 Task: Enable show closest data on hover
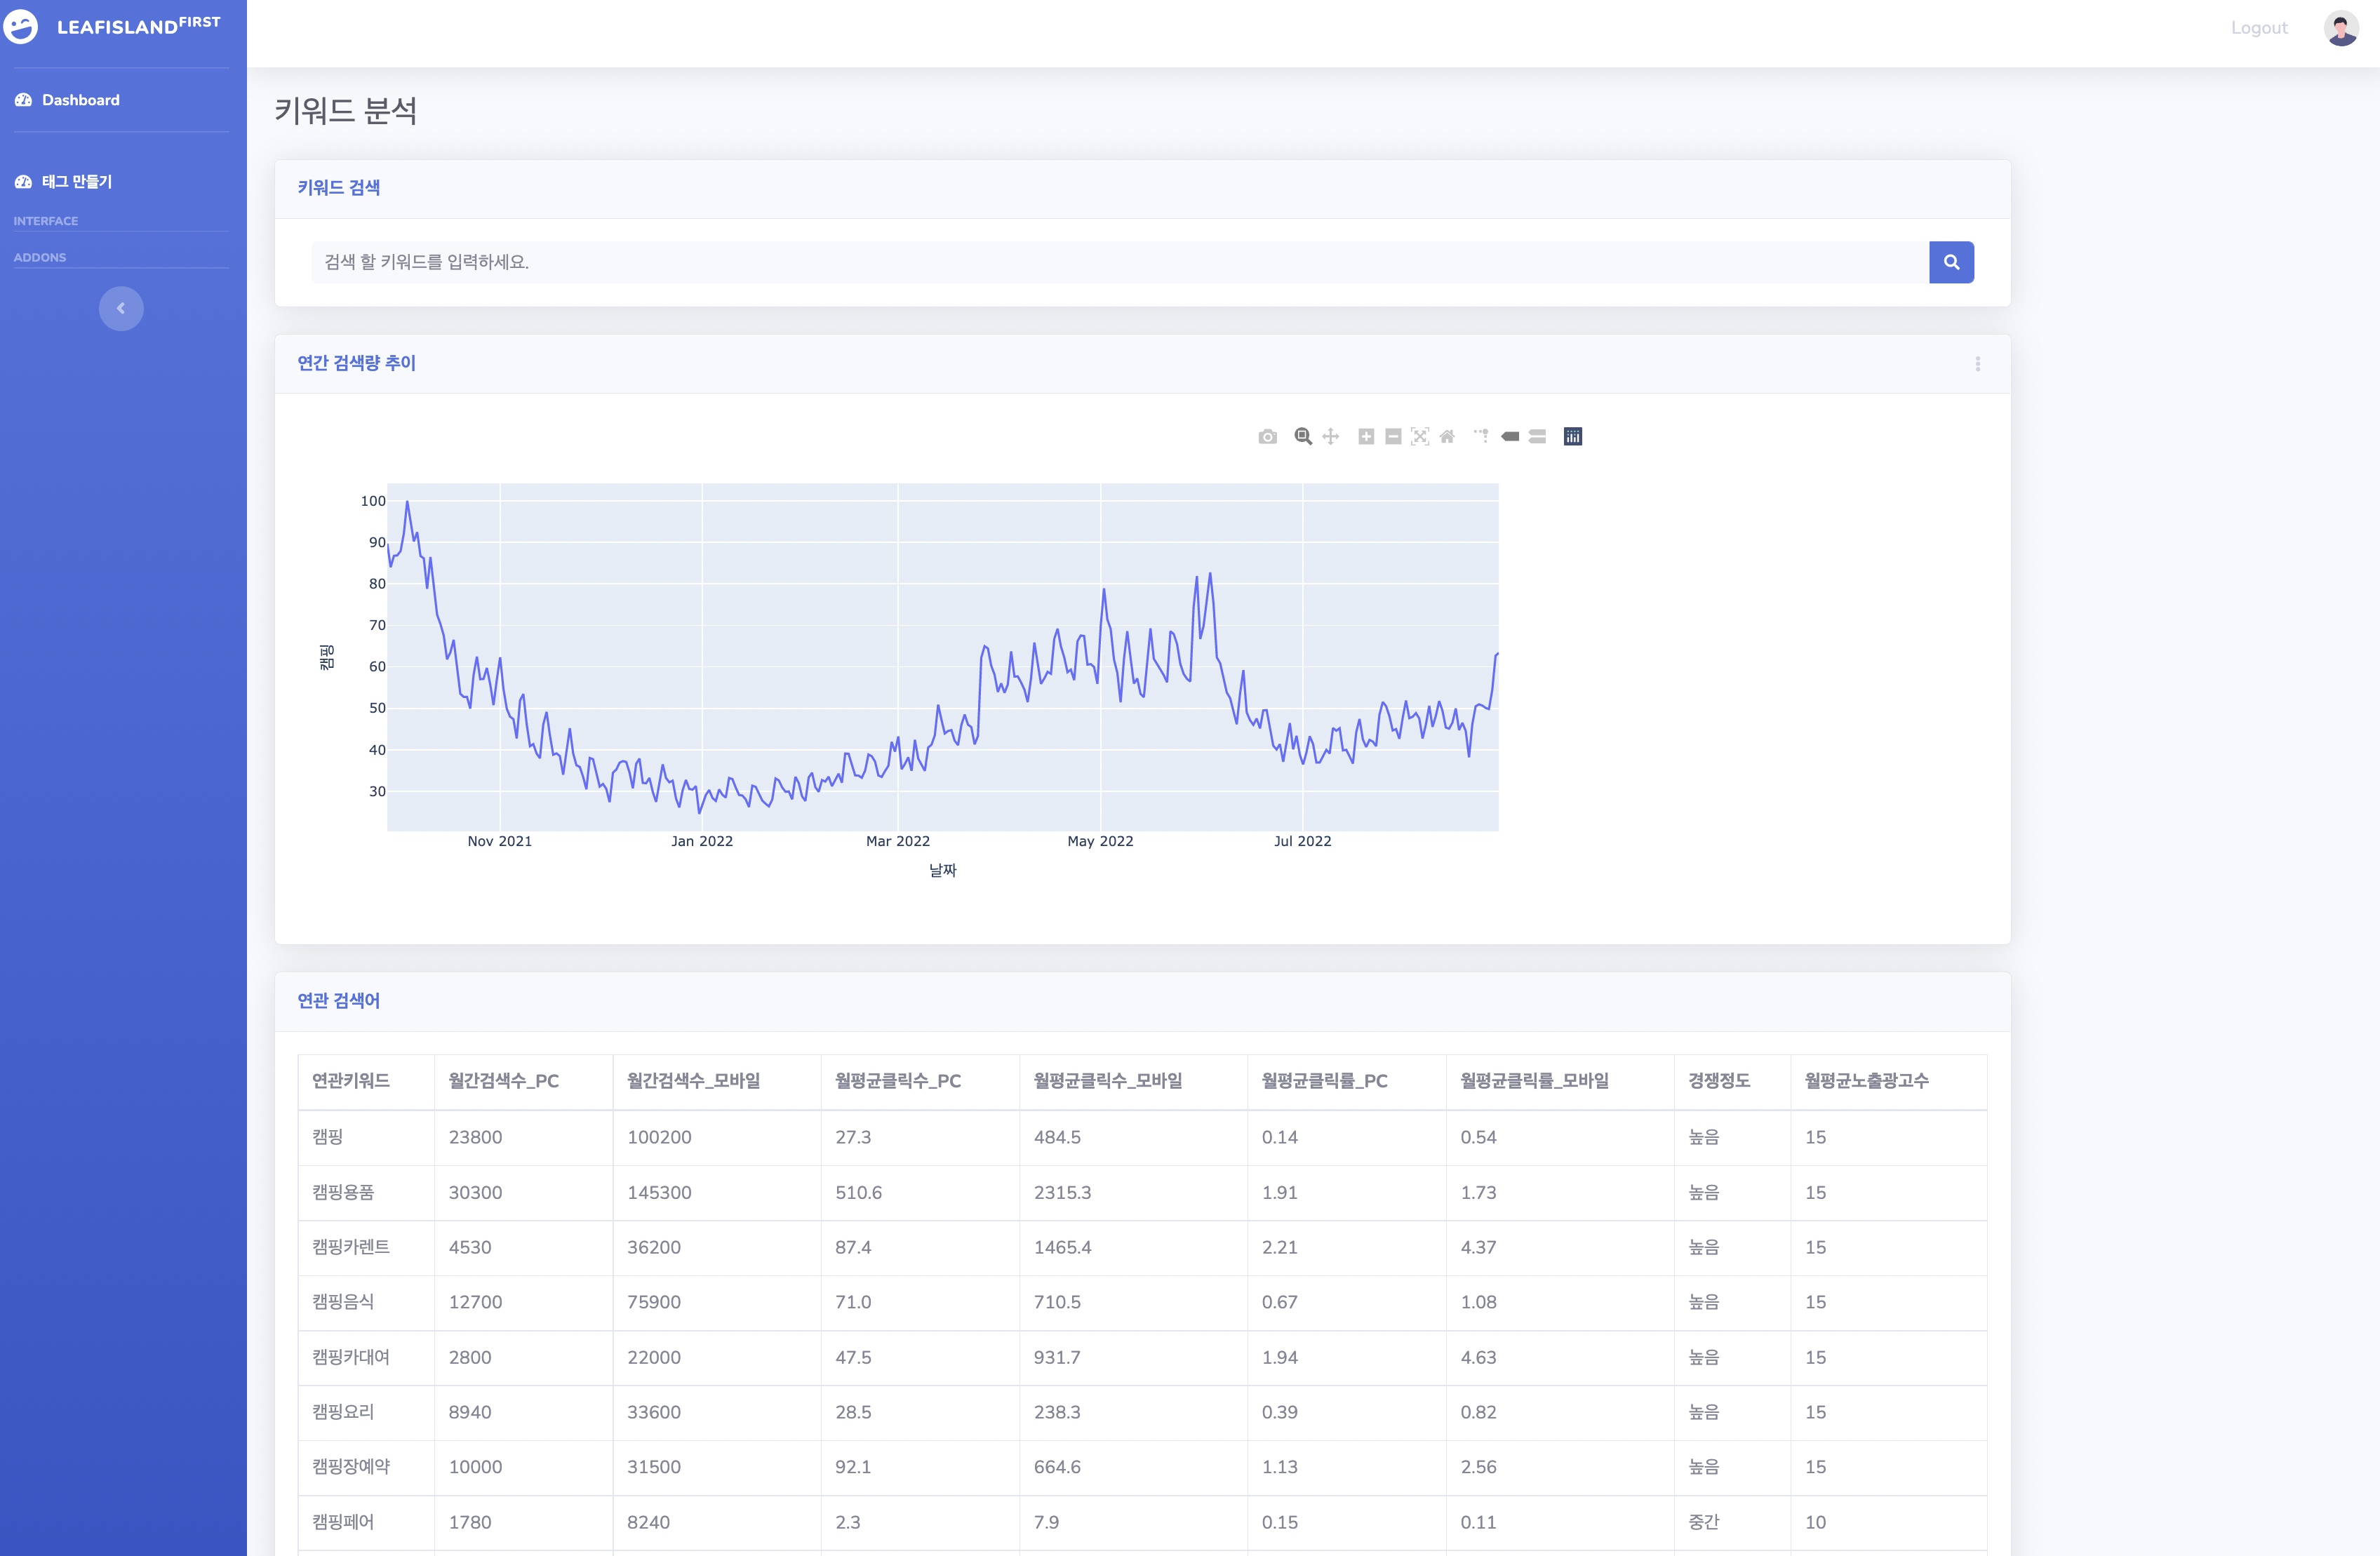[x=1510, y=437]
